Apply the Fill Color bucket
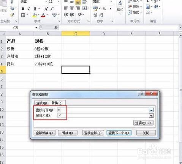Screen dimensions: 182x164 click(x=35, y=15)
